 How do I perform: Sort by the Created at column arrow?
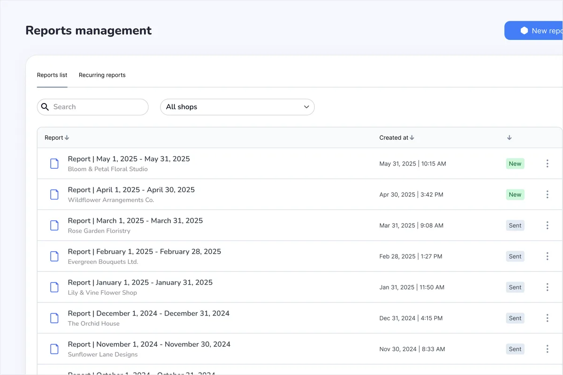[x=412, y=138]
